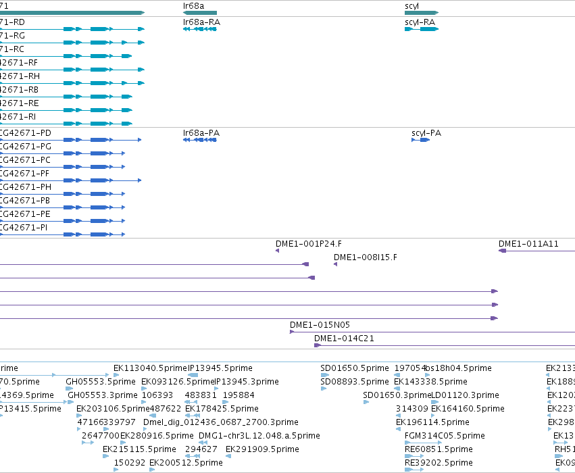
Task: Click the 483831 EST label
Action: coord(200,395)
